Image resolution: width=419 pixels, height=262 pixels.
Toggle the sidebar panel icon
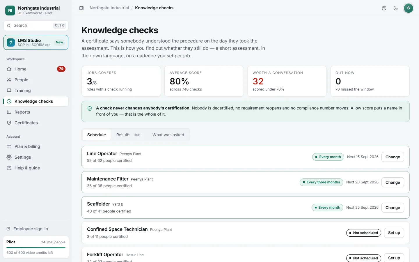(81, 8)
